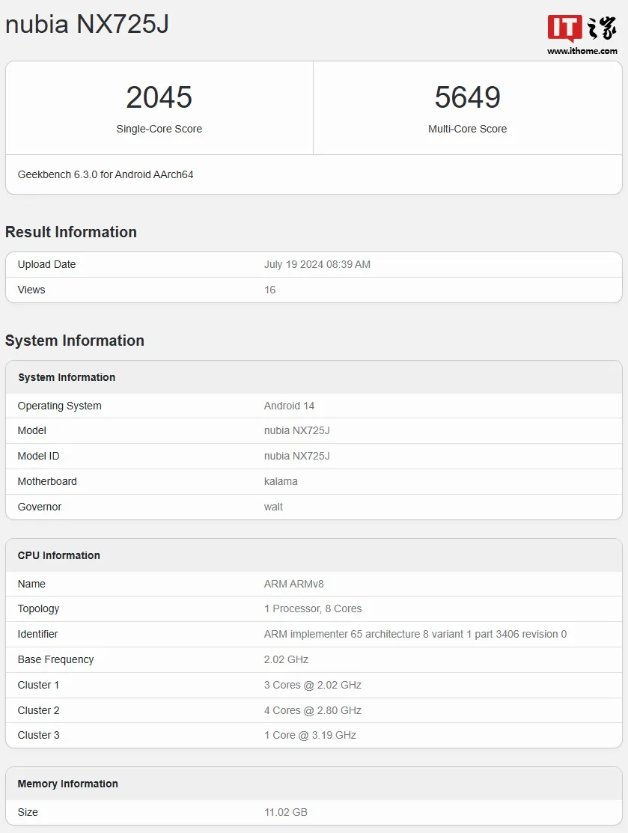The height and width of the screenshot is (833, 628).
Task: Select the multi-core score value 5649
Action: 468,97
